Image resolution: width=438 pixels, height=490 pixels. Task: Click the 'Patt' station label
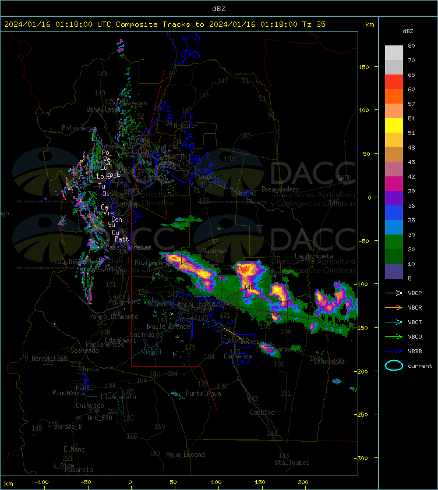(x=122, y=239)
